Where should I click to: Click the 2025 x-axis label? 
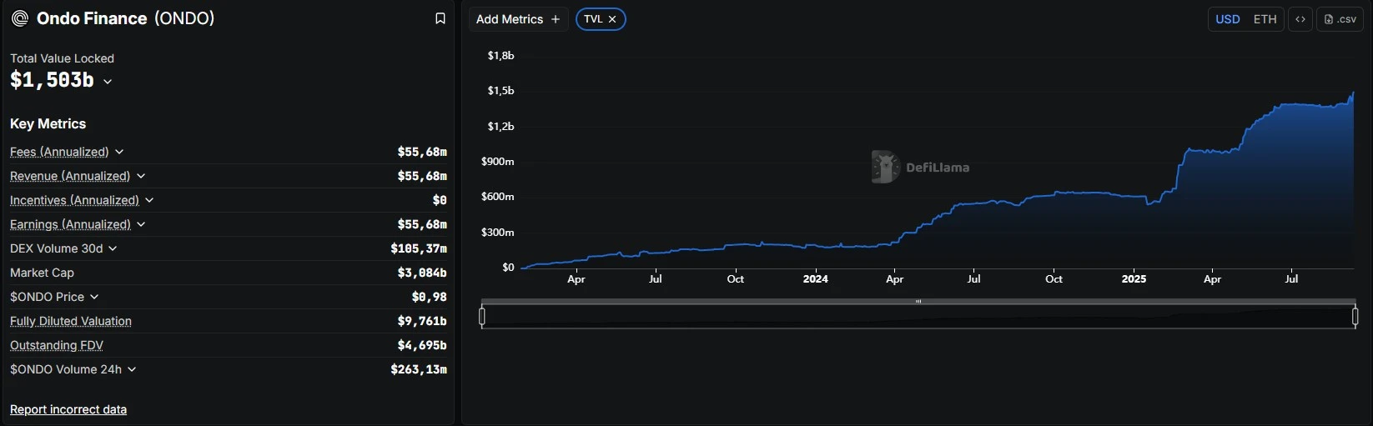point(1134,278)
